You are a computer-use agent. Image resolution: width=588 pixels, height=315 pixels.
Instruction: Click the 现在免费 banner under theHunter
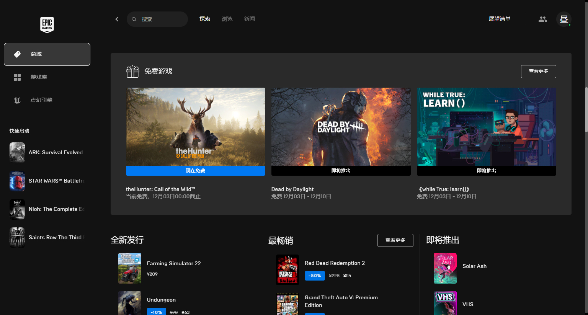196,171
